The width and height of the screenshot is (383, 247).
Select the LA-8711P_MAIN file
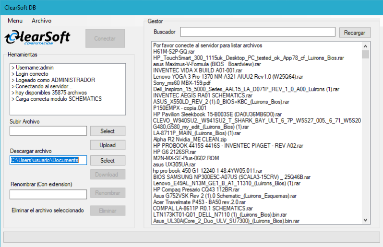click(x=197, y=133)
